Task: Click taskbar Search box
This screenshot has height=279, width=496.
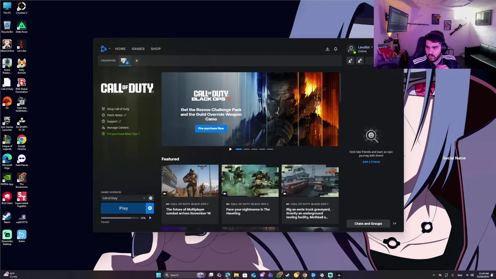Action: (184, 275)
